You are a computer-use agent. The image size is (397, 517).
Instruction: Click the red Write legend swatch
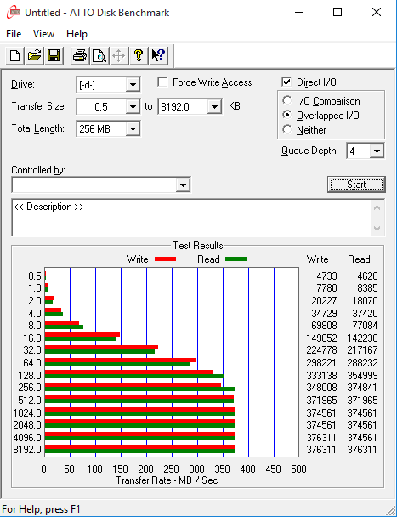coord(165,259)
